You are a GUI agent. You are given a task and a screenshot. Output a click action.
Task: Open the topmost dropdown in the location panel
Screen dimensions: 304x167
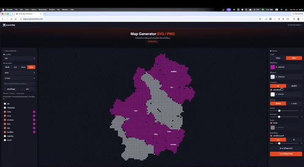(19, 58)
